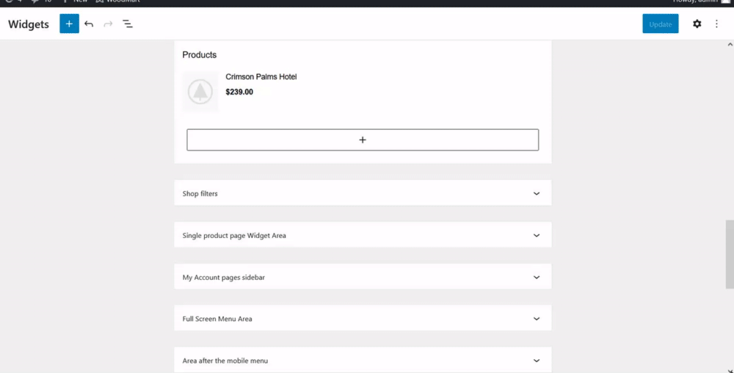Screen dimensions: 734x373
Task: Open the Settings gear icon
Action: coord(697,24)
